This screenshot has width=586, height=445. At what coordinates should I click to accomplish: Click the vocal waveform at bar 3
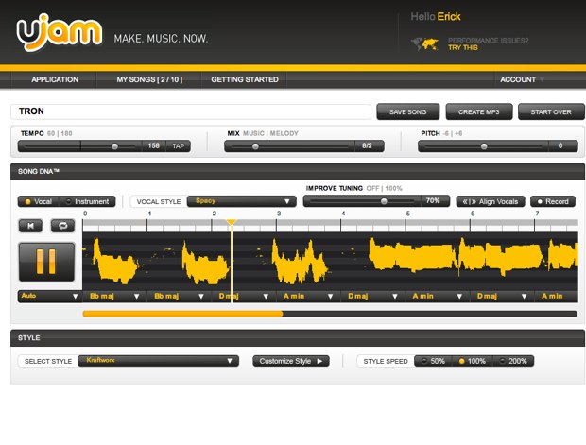tap(299, 262)
